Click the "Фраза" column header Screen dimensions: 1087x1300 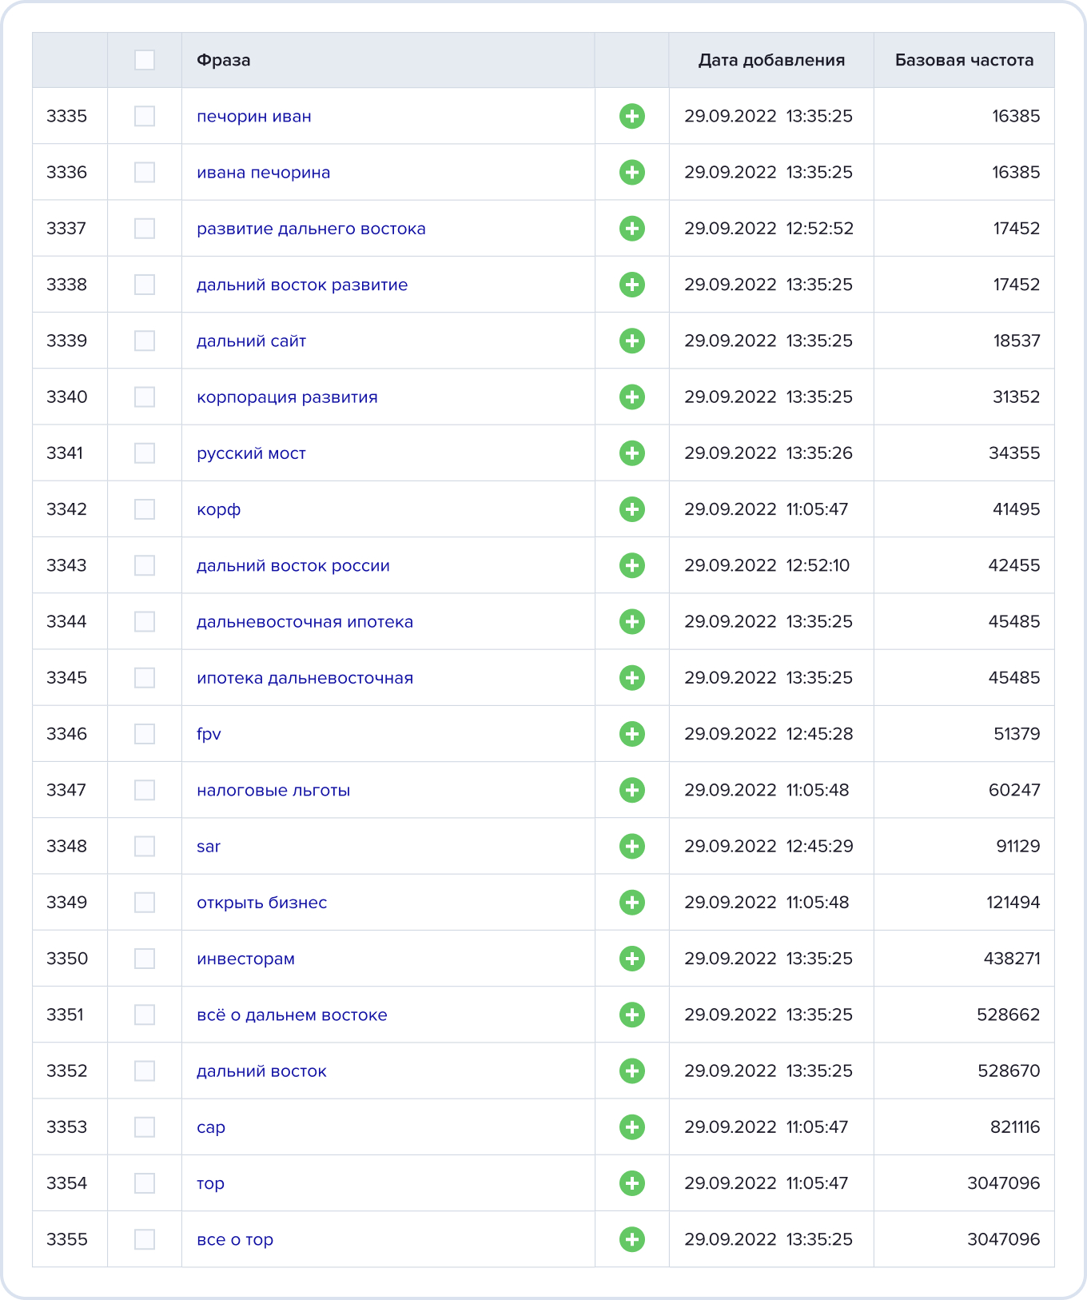pos(224,60)
